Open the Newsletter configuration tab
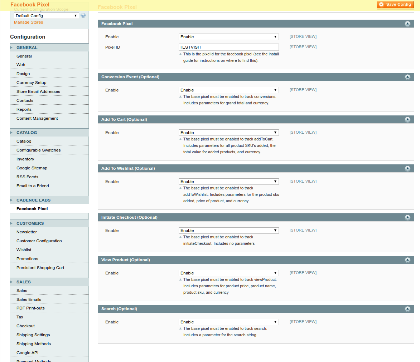Image resolution: width=420 pixels, height=362 pixels. 49,232
